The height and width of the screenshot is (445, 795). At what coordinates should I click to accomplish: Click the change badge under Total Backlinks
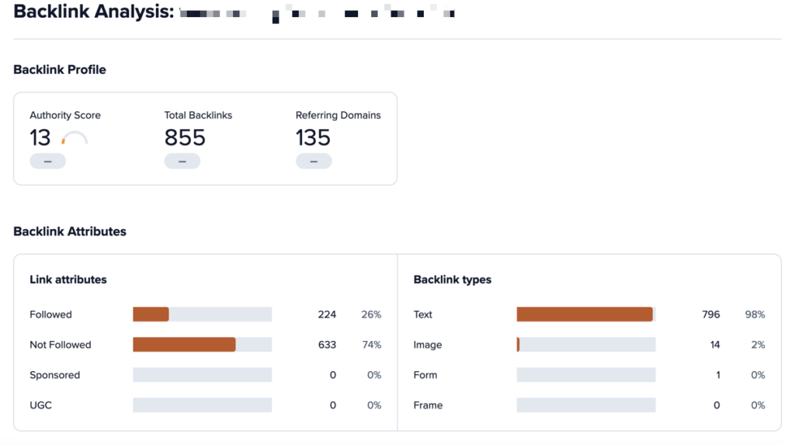(x=182, y=162)
